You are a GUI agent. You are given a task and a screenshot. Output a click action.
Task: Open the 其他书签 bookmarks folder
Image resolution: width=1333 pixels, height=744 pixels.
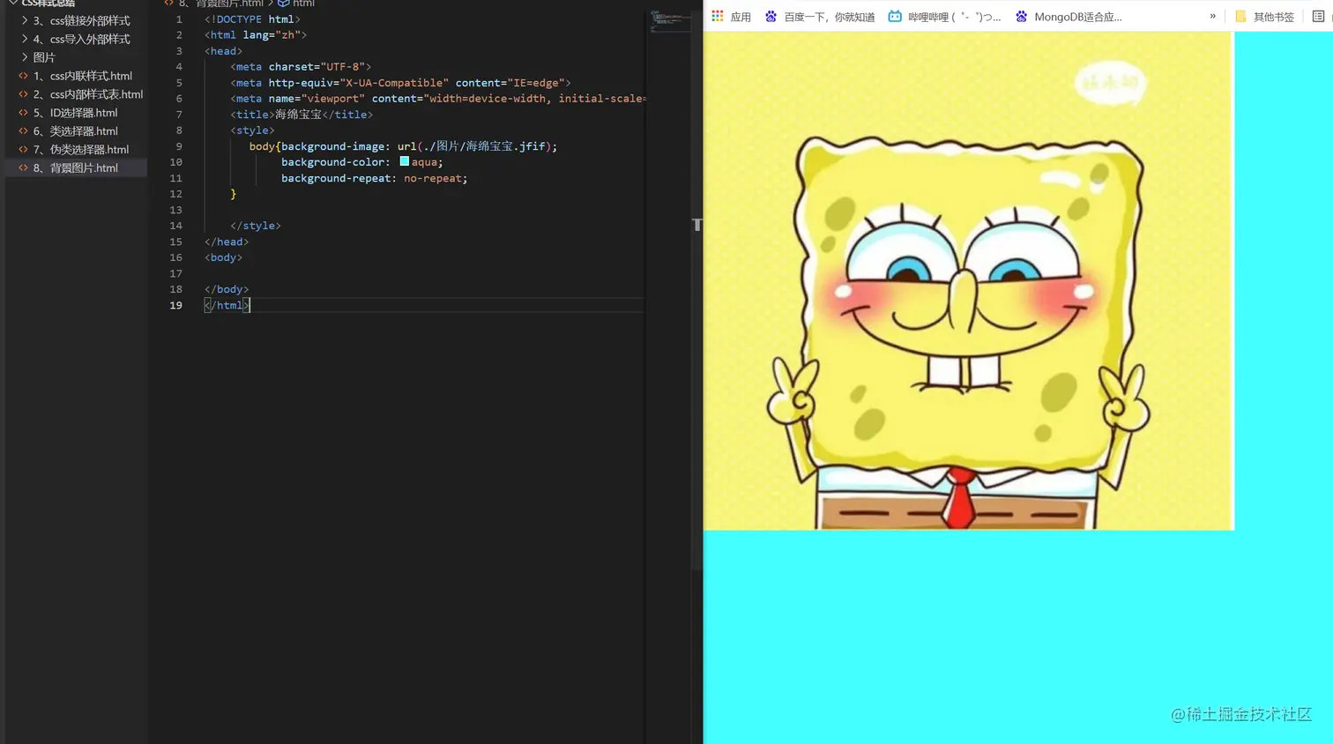click(x=1264, y=17)
